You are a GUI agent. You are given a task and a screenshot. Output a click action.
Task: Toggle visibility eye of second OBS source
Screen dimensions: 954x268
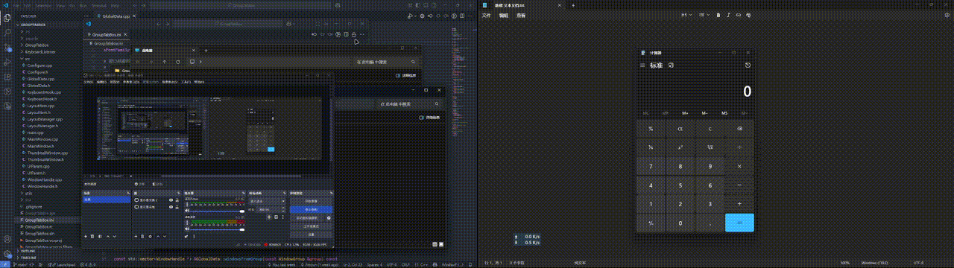(x=171, y=206)
